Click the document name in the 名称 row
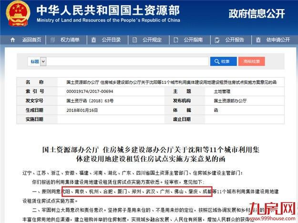This screenshot has height=223, width=298. tap(171, 82)
